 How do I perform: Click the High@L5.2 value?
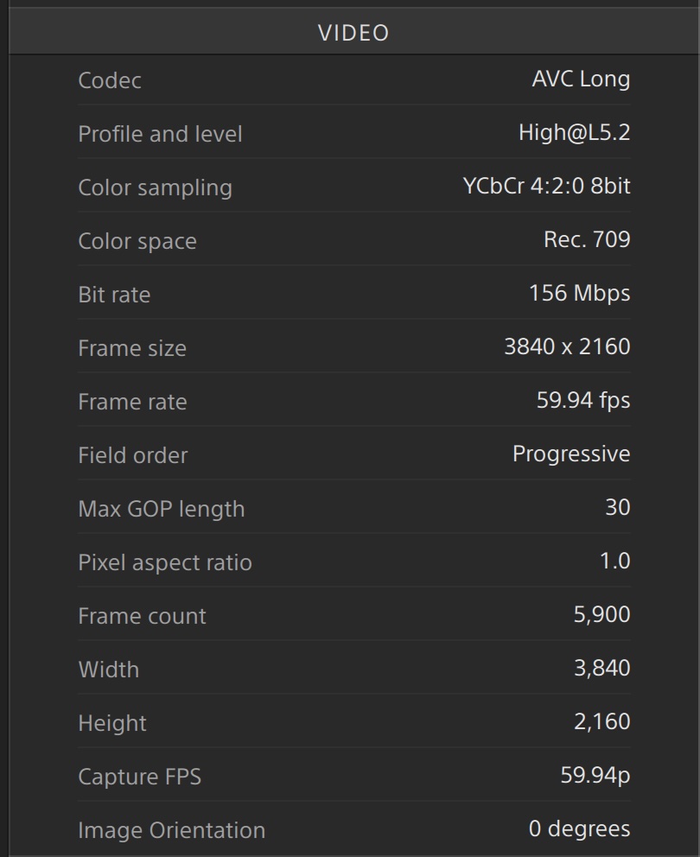(x=574, y=133)
